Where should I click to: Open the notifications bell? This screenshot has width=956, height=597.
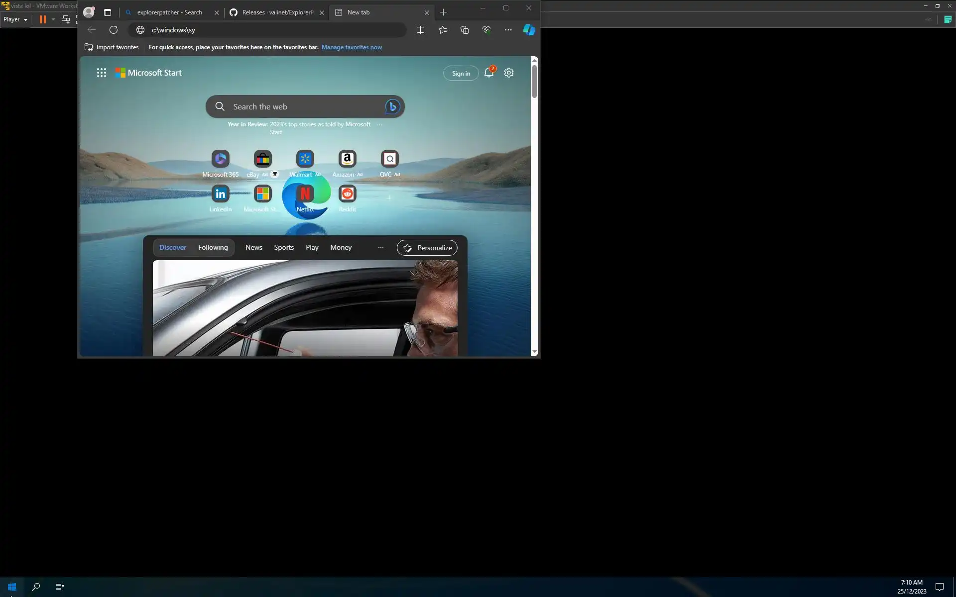point(489,73)
